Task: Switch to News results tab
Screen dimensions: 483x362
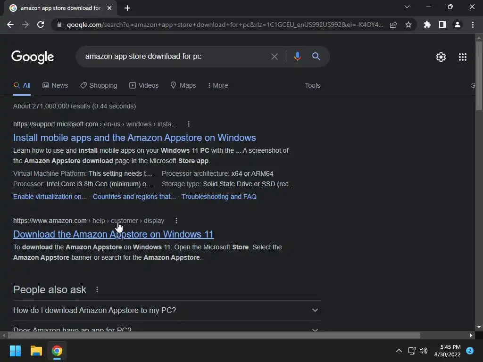Action: point(55,86)
